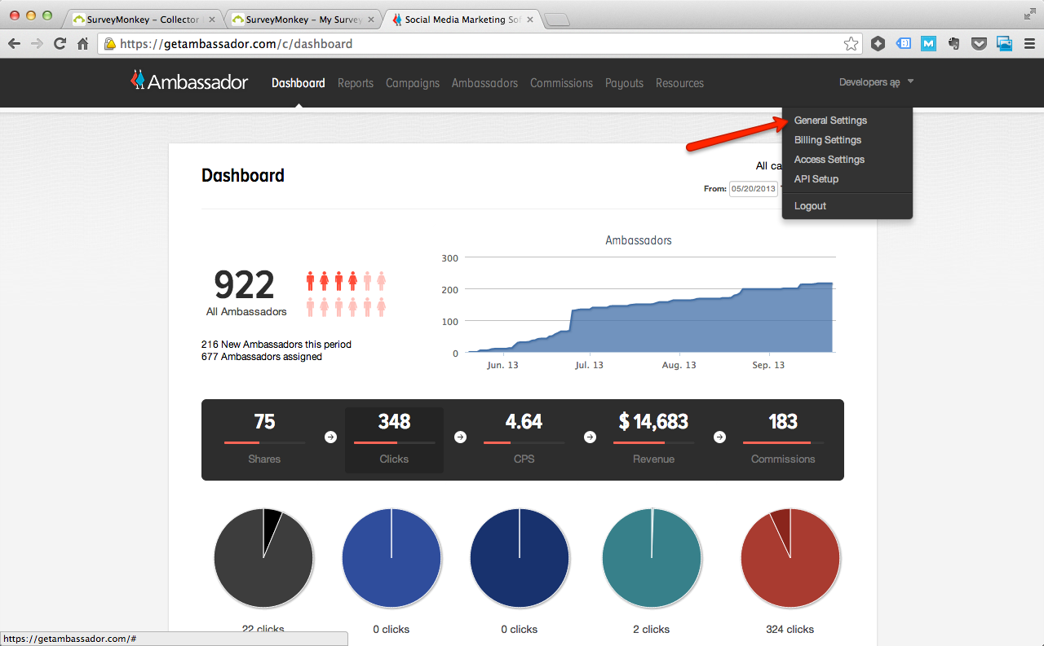
Task: Click the red 324 clicks pie chart
Action: [790, 558]
